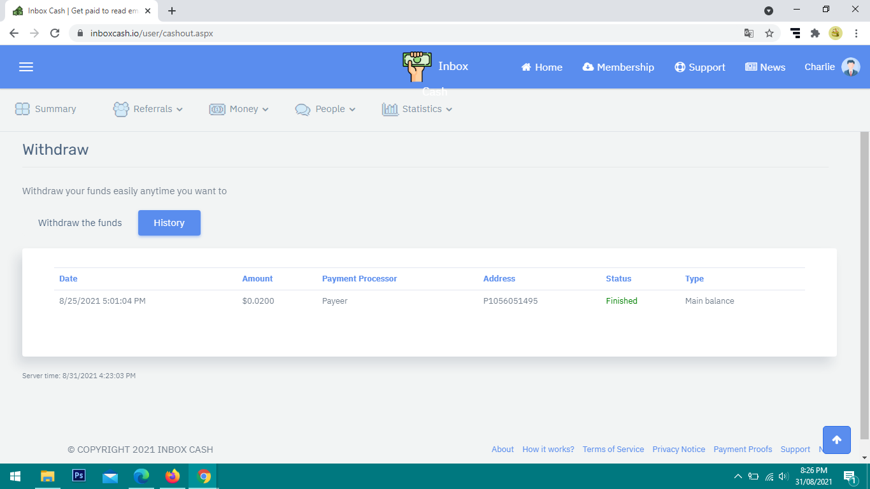Click Charlie's profile avatar

click(x=850, y=67)
